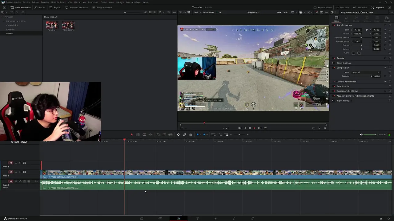Screen dimensions: 394x221
Task: Toggle the Fotogramas clave panel
Action: (x=102, y=7)
